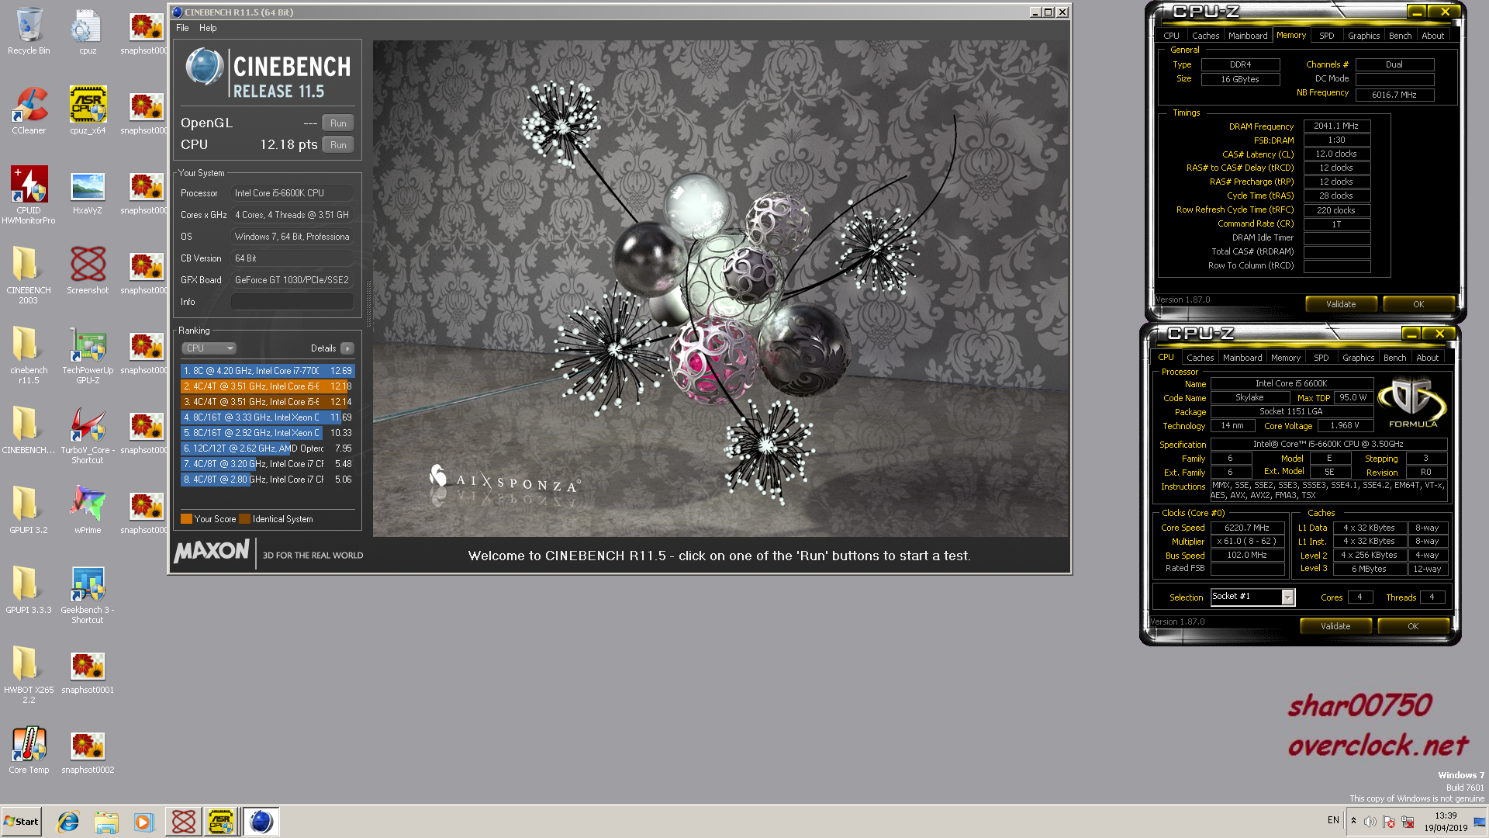Click the Your Score orange swatch
This screenshot has width=1489, height=838.
186,519
